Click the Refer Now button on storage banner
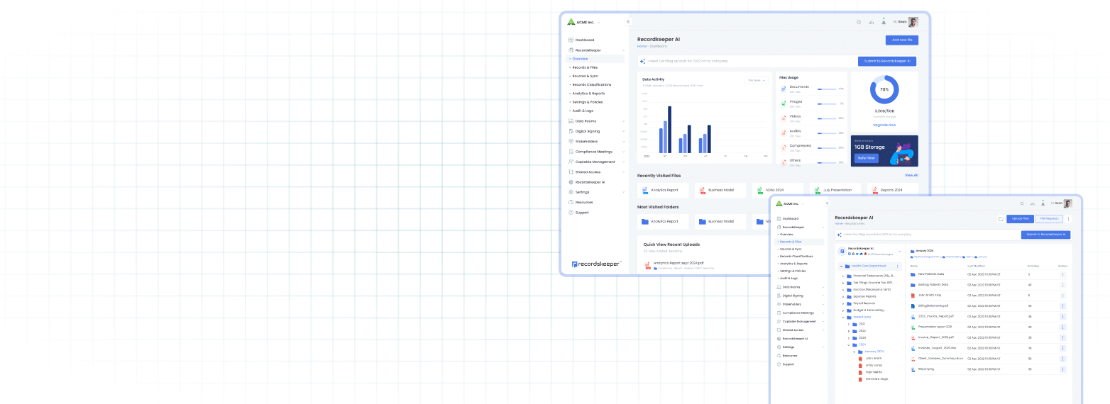The width and height of the screenshot is (1110, 404). click(866, 158)
